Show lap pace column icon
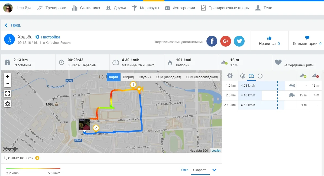This screenshot has width=324, height=176. (242, 76)
